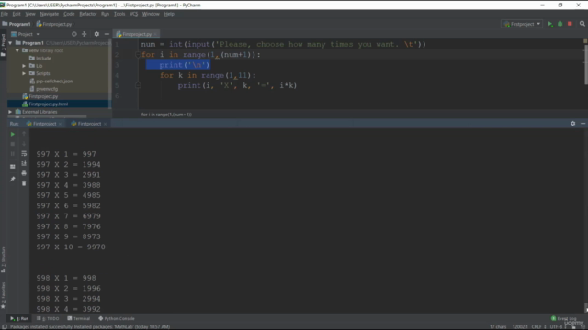This screenshot has height=330, width=588.
Task: Close the second Firstproject run tab
Action: [x=105, y=124]
